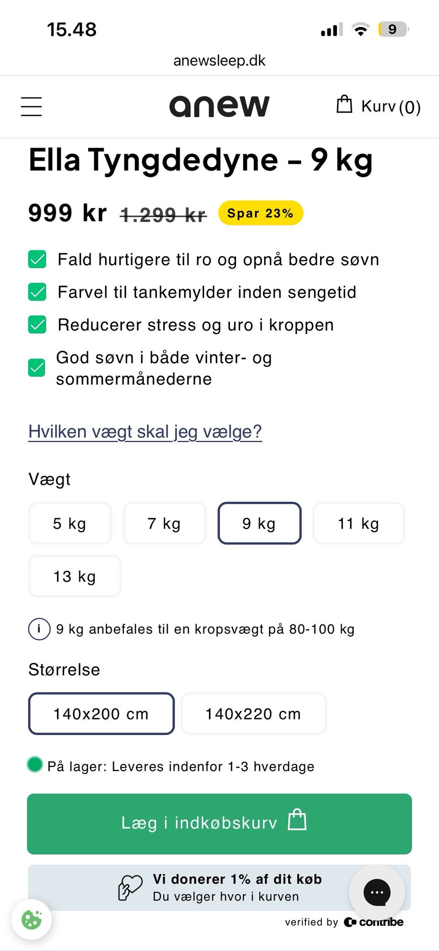
Task: Click the info icon beside weight recommendation
Action: pyautogui.click(x=39, y=629)
